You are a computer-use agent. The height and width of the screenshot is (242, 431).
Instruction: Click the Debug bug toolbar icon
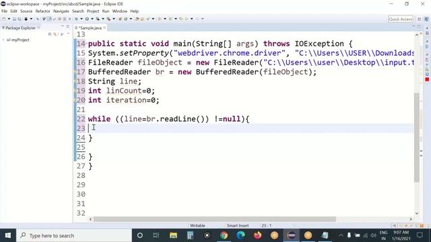point(26,19)
